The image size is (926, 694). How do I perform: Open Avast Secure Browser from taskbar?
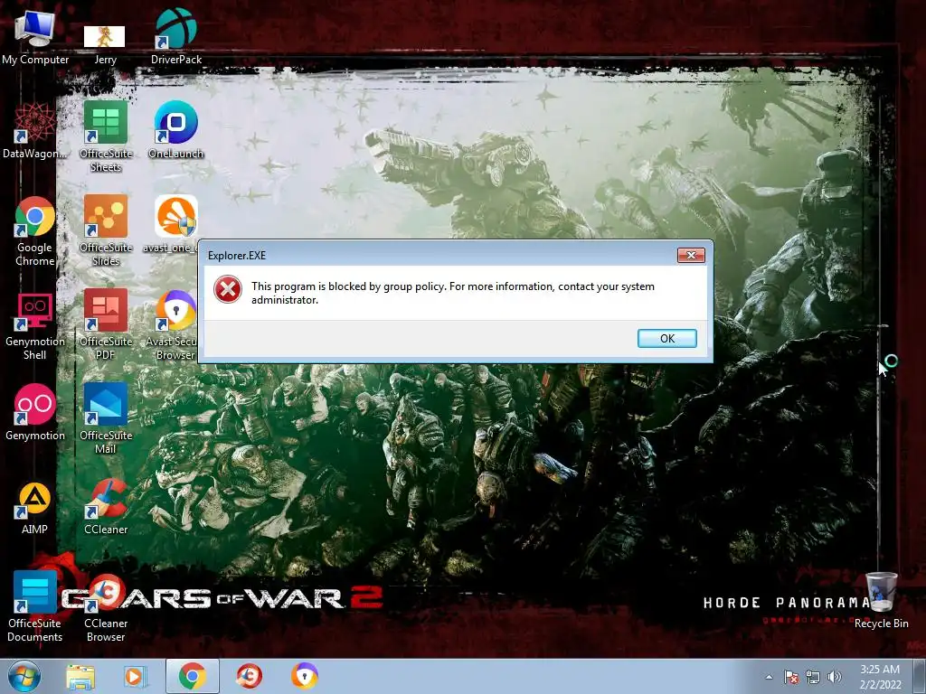[305, 677]
